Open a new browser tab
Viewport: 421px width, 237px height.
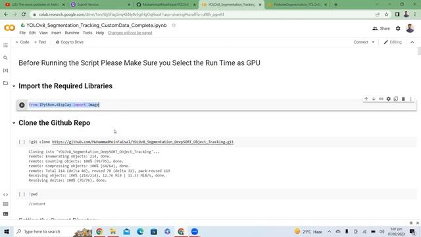pyautogui.click(x=336, y=5)
